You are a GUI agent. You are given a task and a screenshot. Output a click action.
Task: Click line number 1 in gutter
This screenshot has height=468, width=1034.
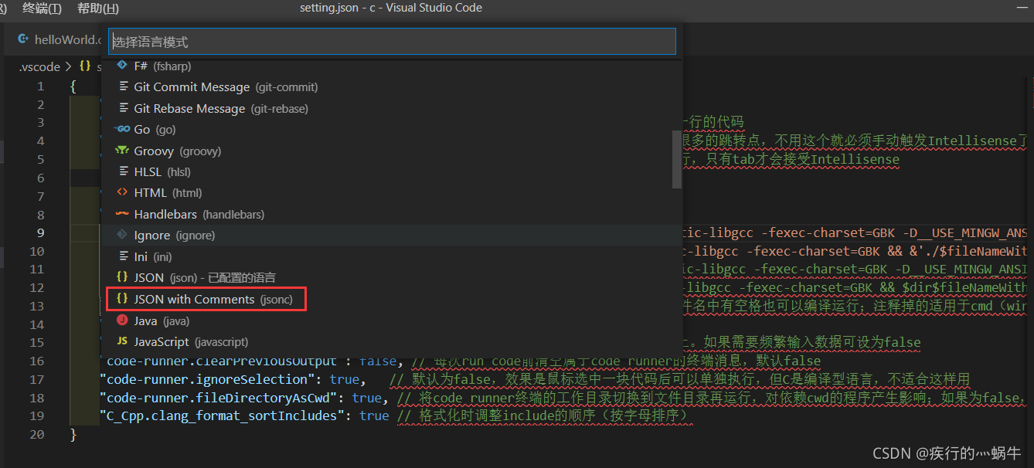40,86
